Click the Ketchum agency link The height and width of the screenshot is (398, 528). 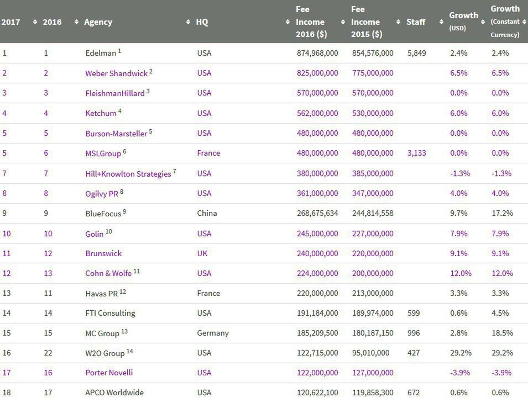pos(101,113)
